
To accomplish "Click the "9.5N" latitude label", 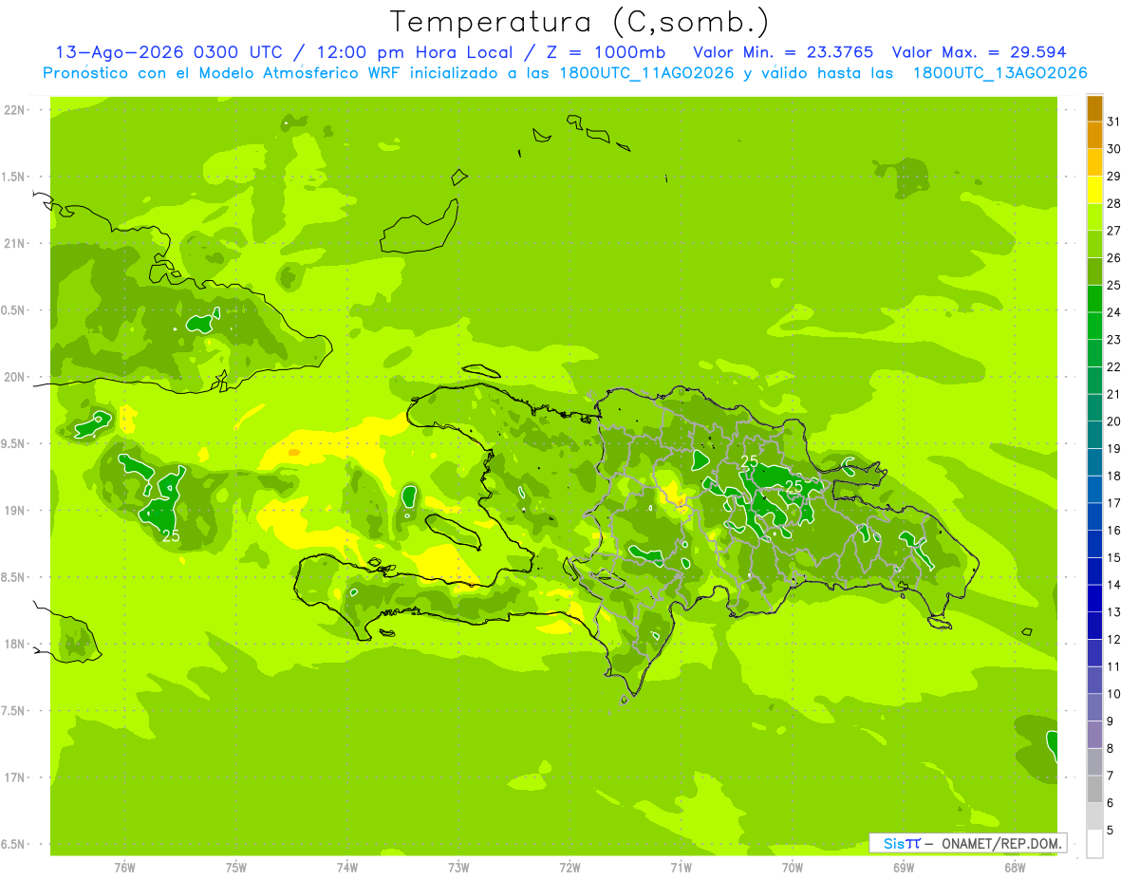I will 14,443.
